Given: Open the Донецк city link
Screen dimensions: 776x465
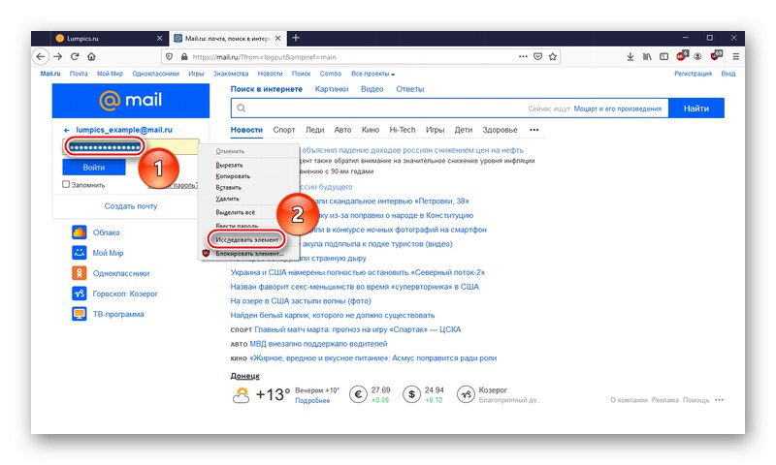Looking at the screenshot, I should pyautogui.click(x=245, y=376).
